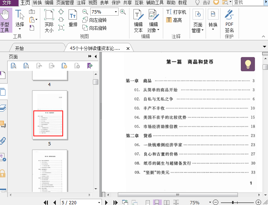
Task: Open the digital signatures sidebar panel
Action: click(3, 157)
